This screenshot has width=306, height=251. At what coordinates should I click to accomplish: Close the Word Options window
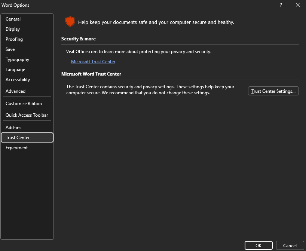pos(298,5)
